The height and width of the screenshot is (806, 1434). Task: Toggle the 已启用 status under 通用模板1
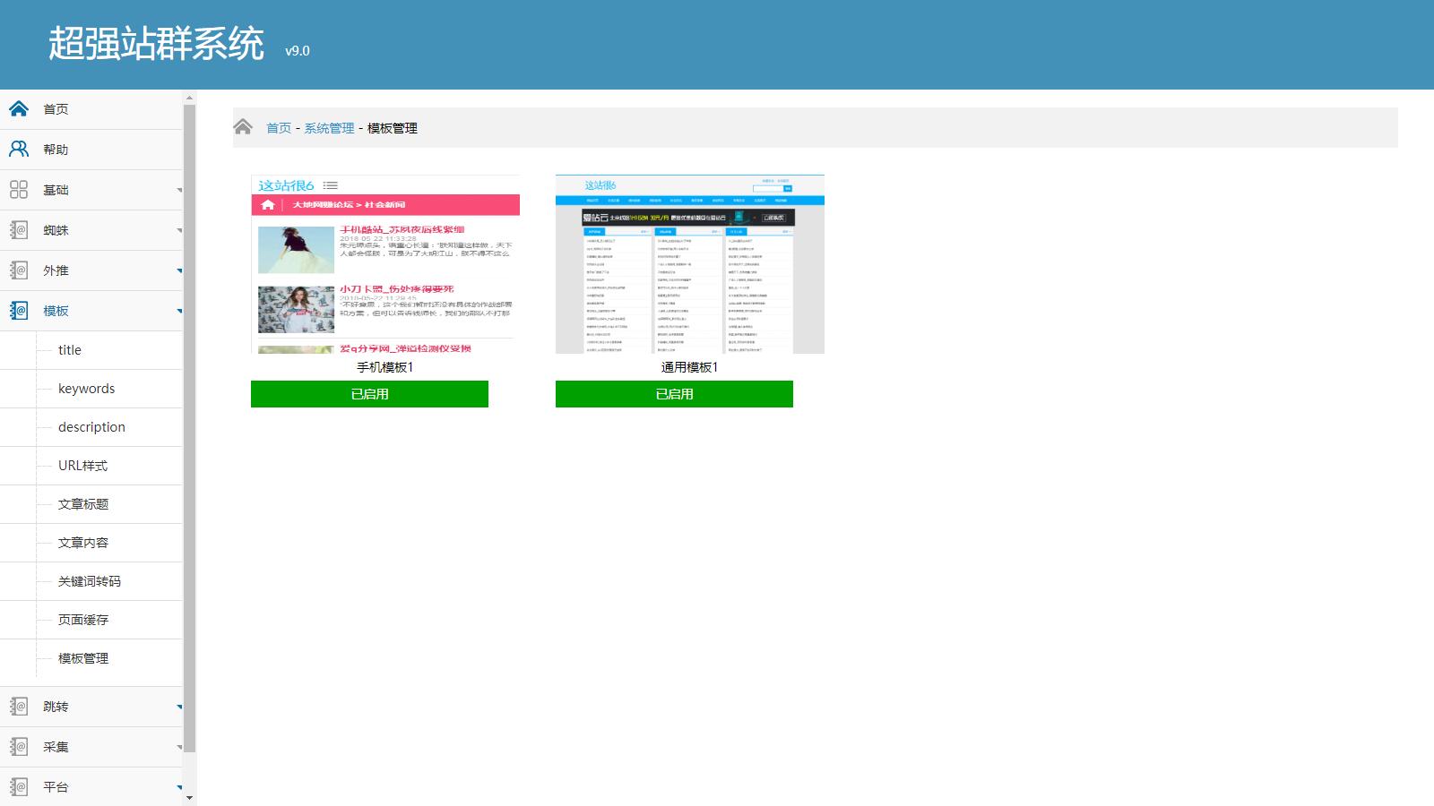tap(674, 394)
